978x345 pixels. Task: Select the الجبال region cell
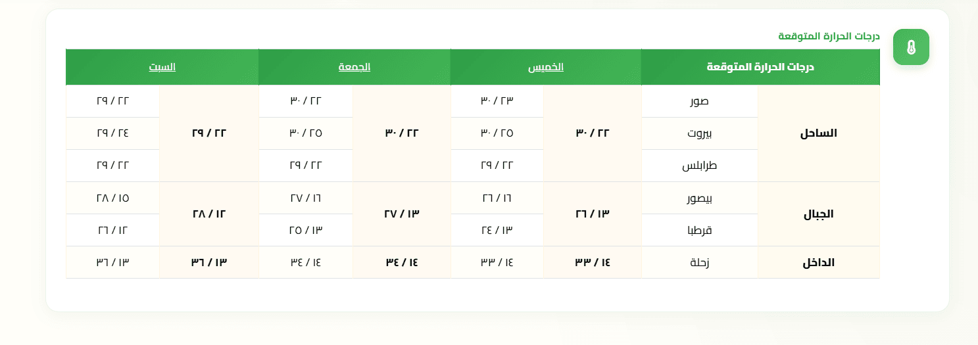[x=819, y=214]
